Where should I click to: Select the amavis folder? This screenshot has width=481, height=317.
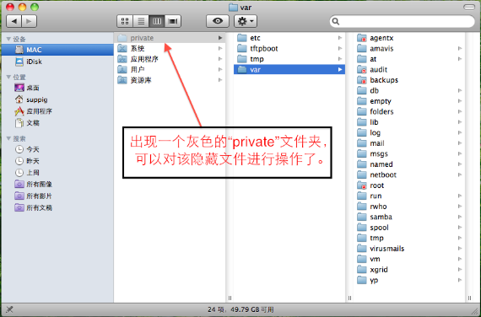(x=409, y=48)
